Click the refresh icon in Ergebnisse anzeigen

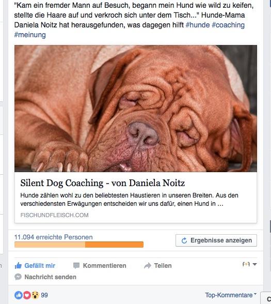coord(184,240)
